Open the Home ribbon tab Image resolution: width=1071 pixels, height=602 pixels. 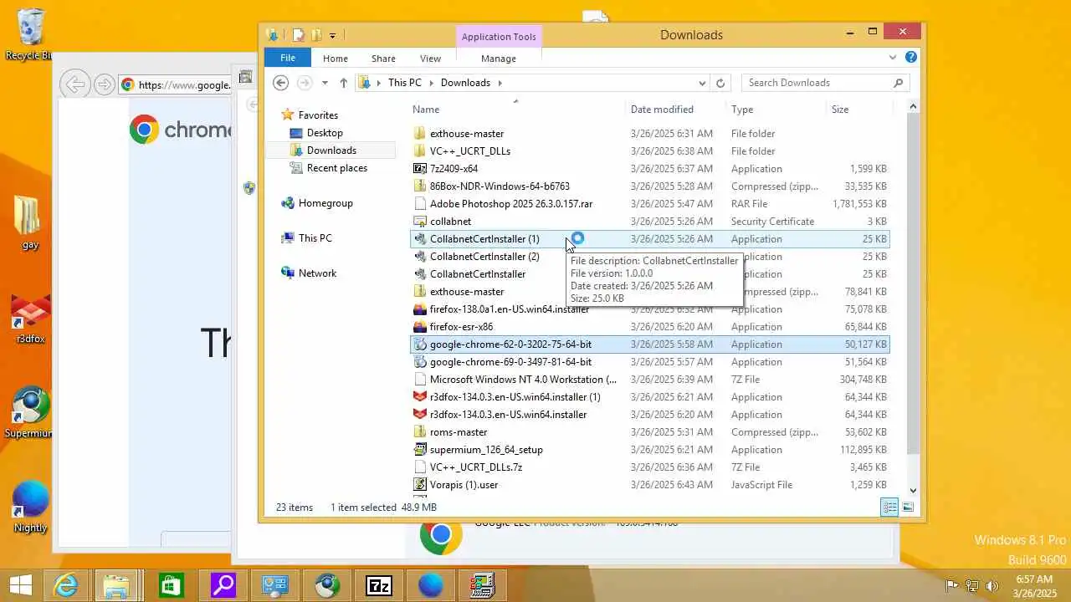[x=336, y=59]
